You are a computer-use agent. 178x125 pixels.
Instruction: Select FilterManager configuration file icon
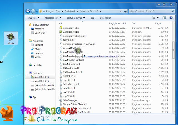tap(60, 100)
